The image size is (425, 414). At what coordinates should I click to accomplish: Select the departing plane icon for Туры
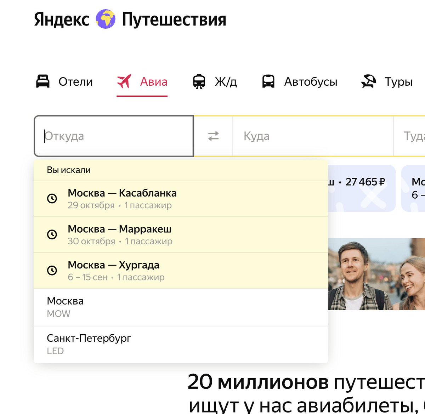[x=369, y=81]
